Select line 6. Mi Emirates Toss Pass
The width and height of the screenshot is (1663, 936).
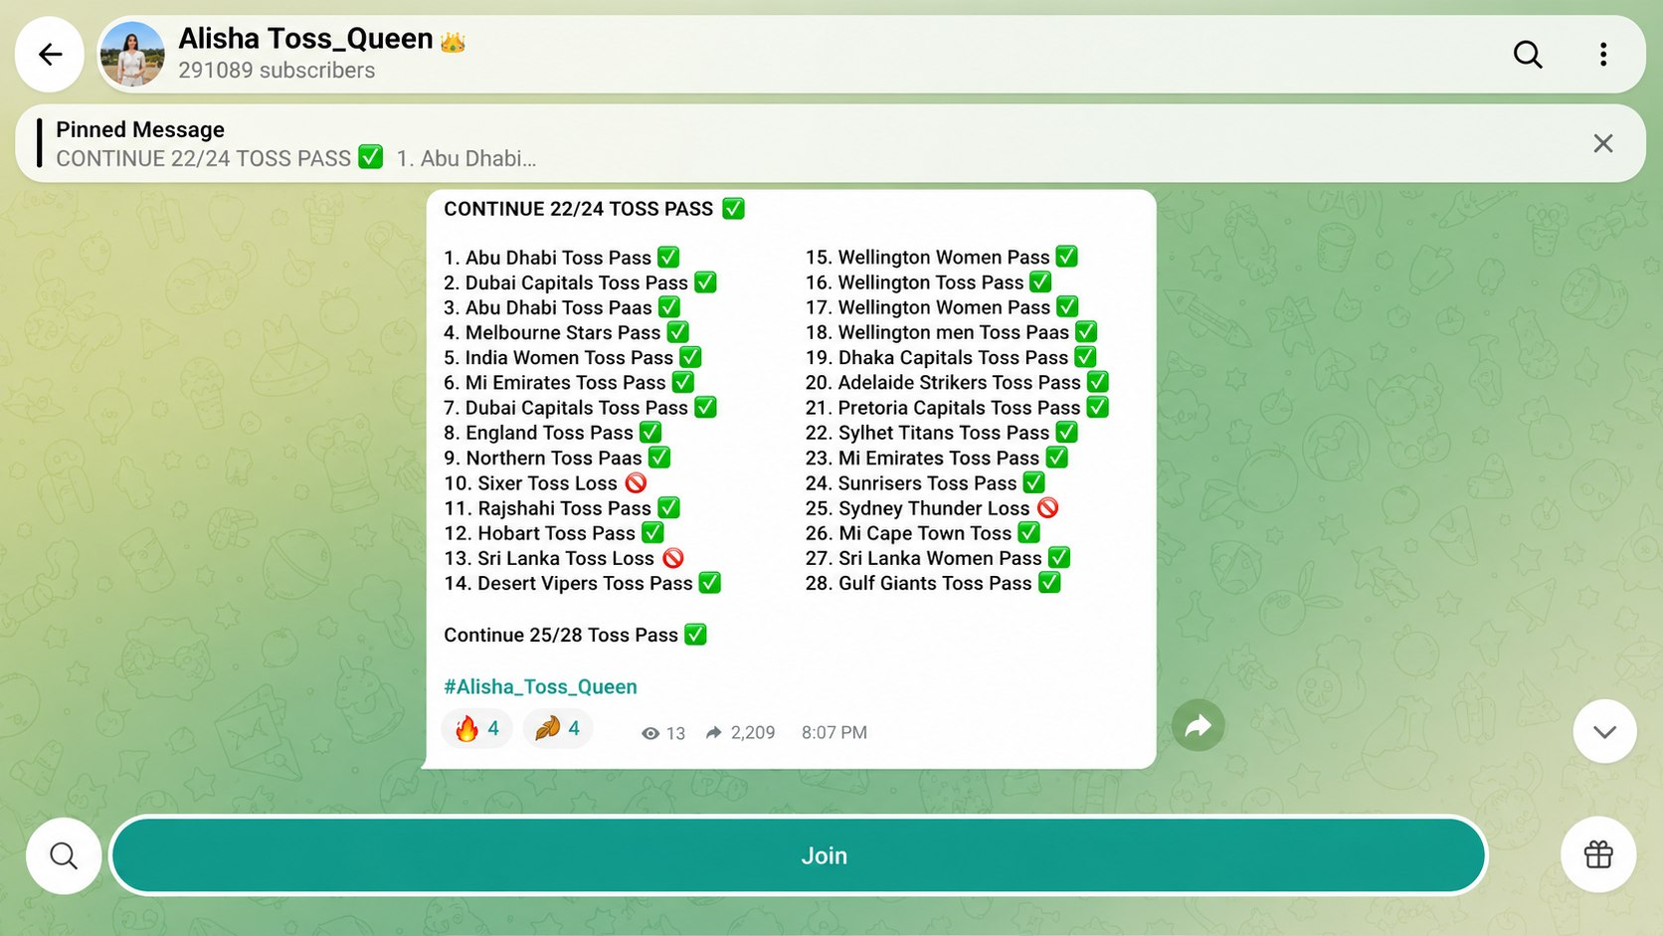(569, 382)
